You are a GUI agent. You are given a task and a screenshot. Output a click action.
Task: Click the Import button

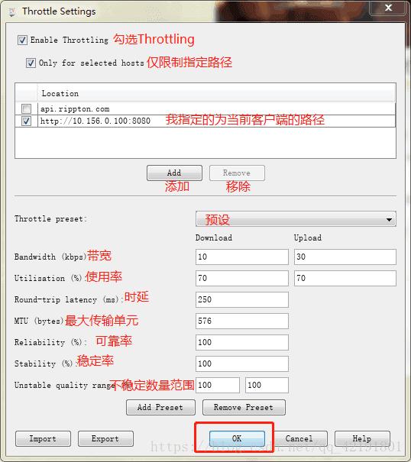coord(43,439)
